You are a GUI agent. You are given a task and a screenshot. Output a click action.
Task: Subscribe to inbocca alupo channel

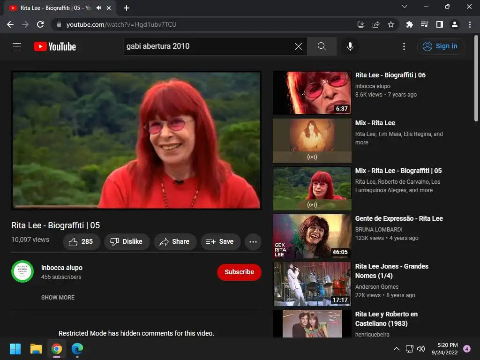[x=239, y=272]
